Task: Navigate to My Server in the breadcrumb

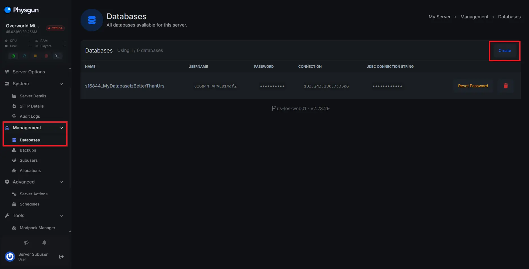Action: pyautogui.click(x=439, y=17)
